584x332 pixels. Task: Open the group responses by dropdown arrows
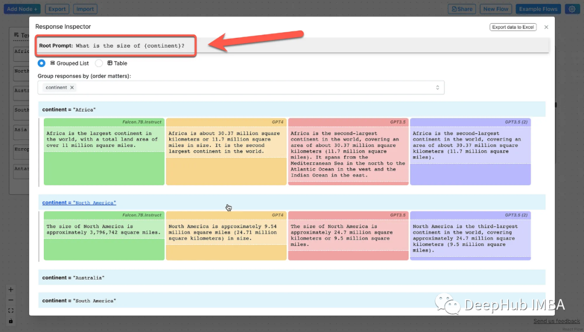(x=437, y=88)
